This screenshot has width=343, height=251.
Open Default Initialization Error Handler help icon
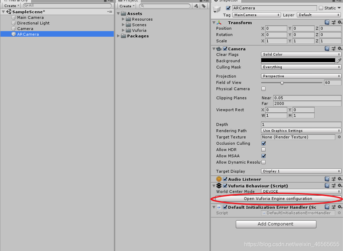327,207
